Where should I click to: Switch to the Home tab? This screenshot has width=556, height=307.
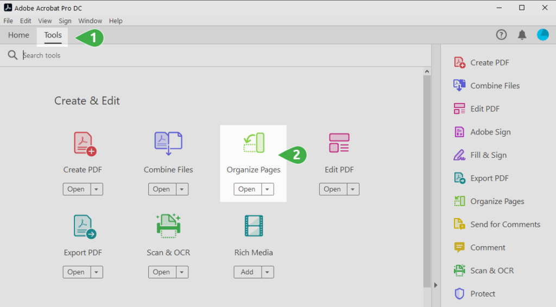click(x=19, y=35)
